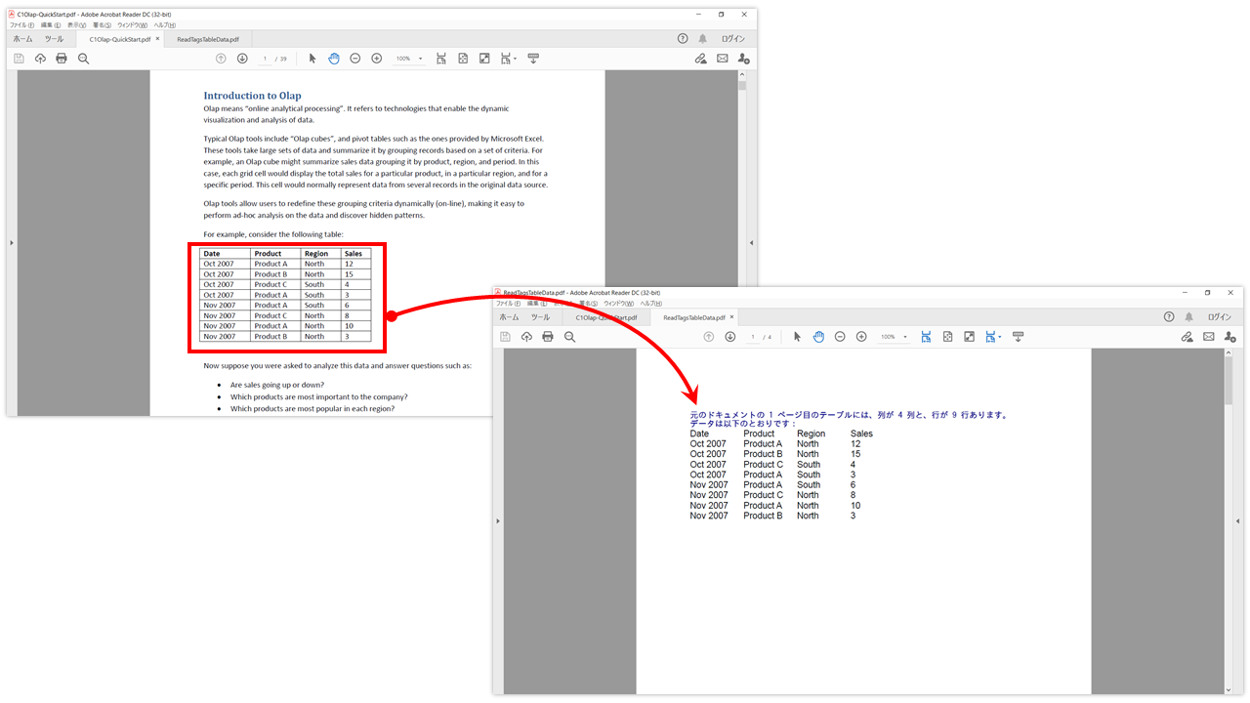The height and width of the screenshot is (703, 1250).
Task: Click ログイン in C1Olap-QuickStart window
Action: point(733,39)
